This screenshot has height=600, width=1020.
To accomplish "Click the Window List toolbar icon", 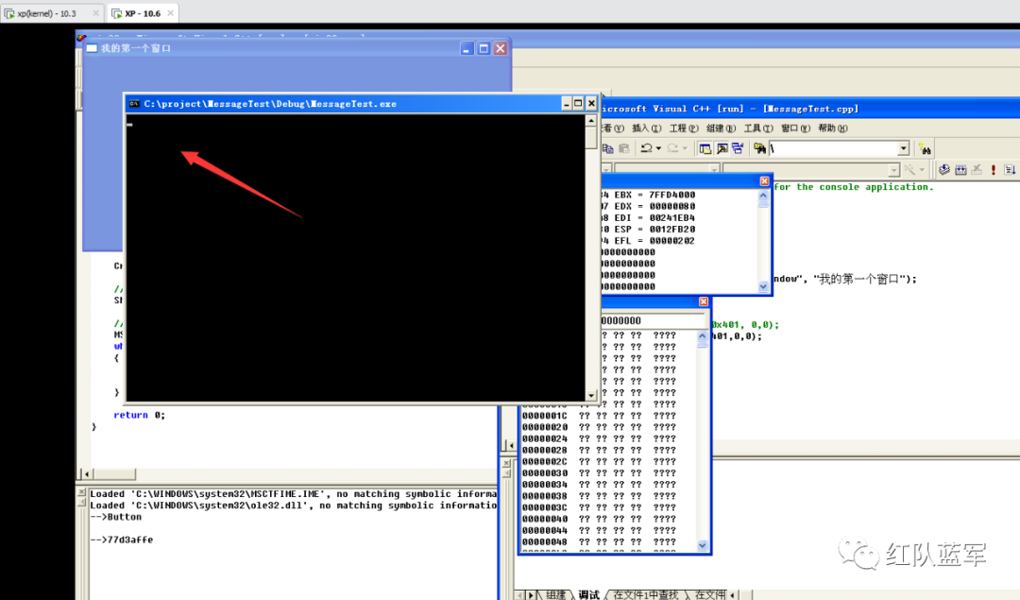I will pos(738,149).
